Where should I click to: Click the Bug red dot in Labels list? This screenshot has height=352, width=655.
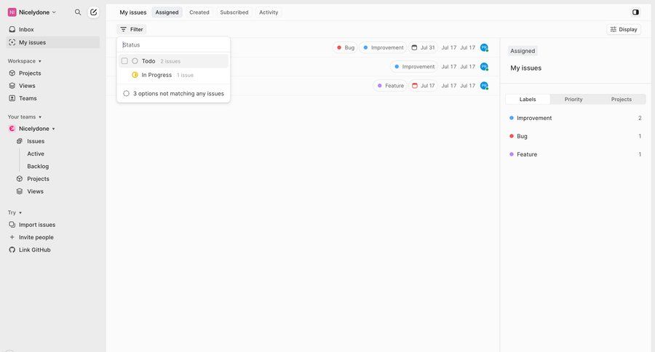(512, 136)
